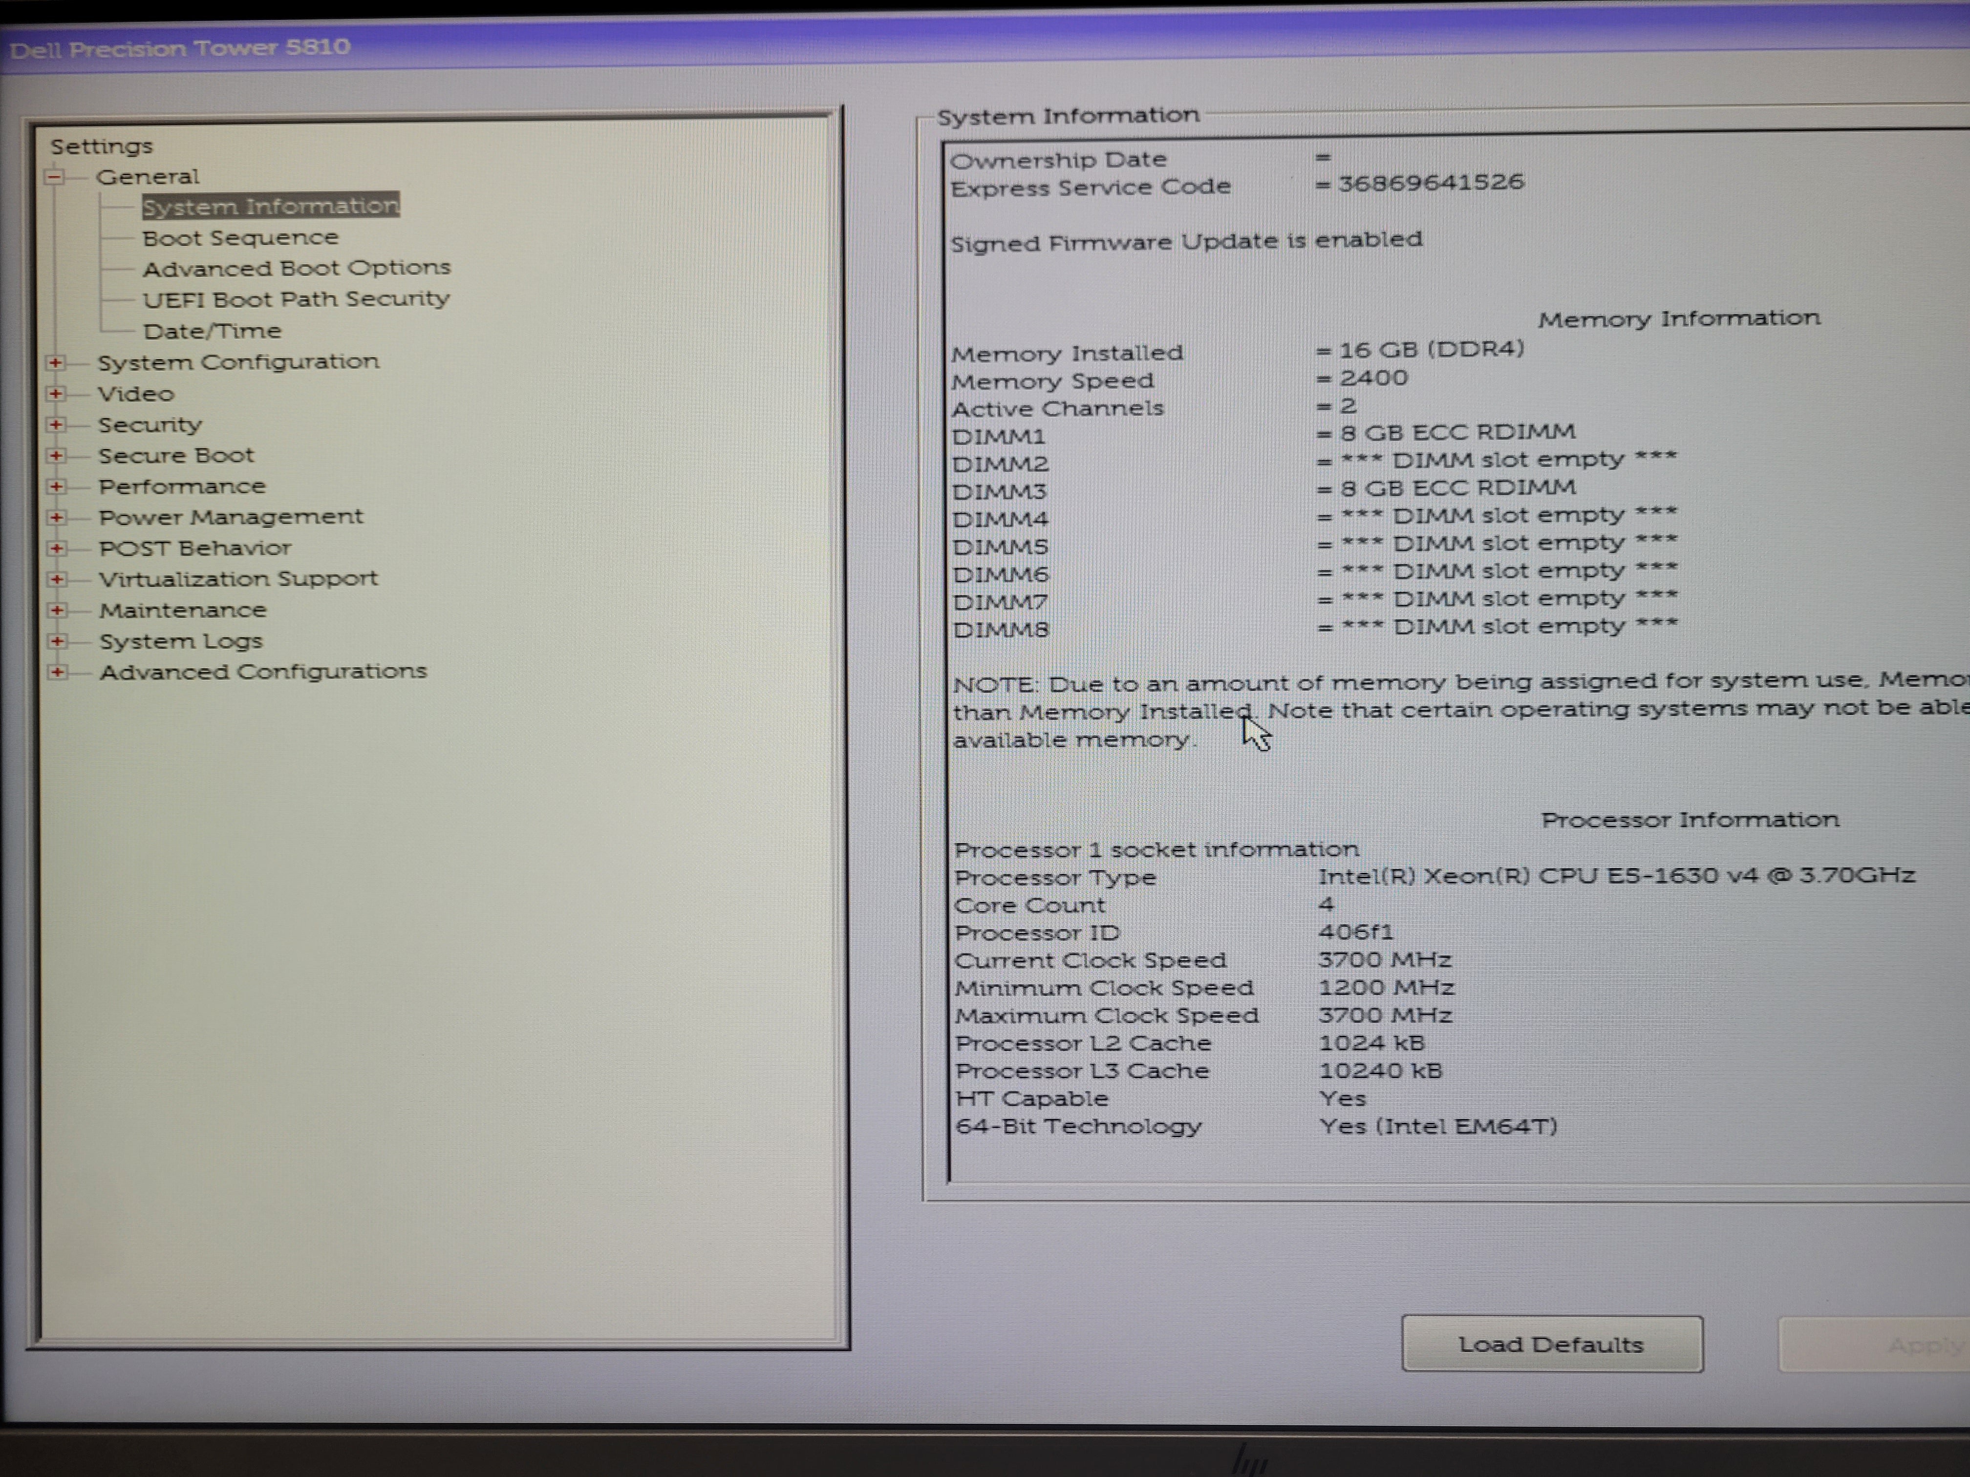Select UEFI Boot Path Security

click(296, 299)
